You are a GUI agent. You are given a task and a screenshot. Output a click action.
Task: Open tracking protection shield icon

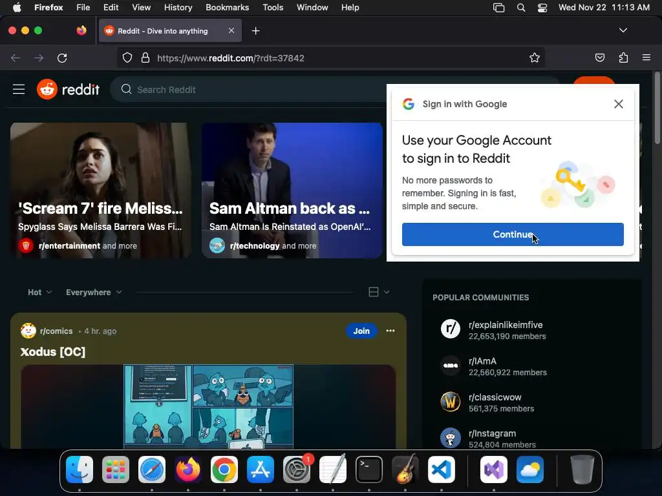pyautogui.click(x=127, y=57)
